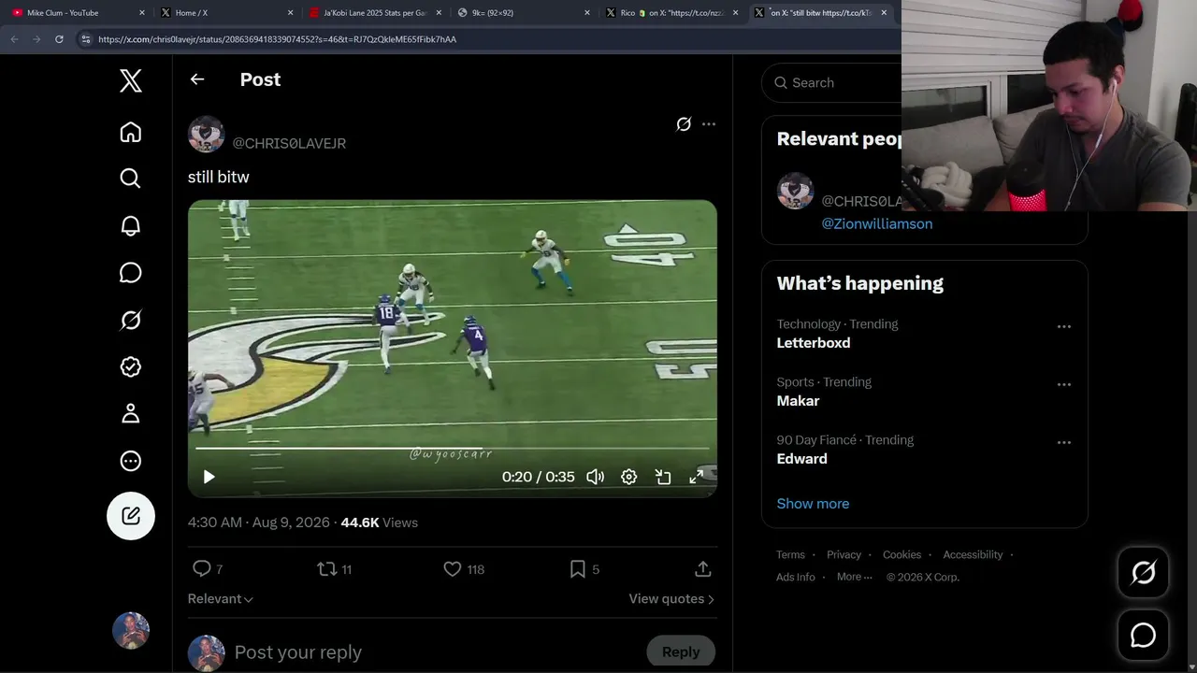This screenshot has height=673, width=1197.
Task: Play the video
Action: pyautogui.click(x=209, y=477)
